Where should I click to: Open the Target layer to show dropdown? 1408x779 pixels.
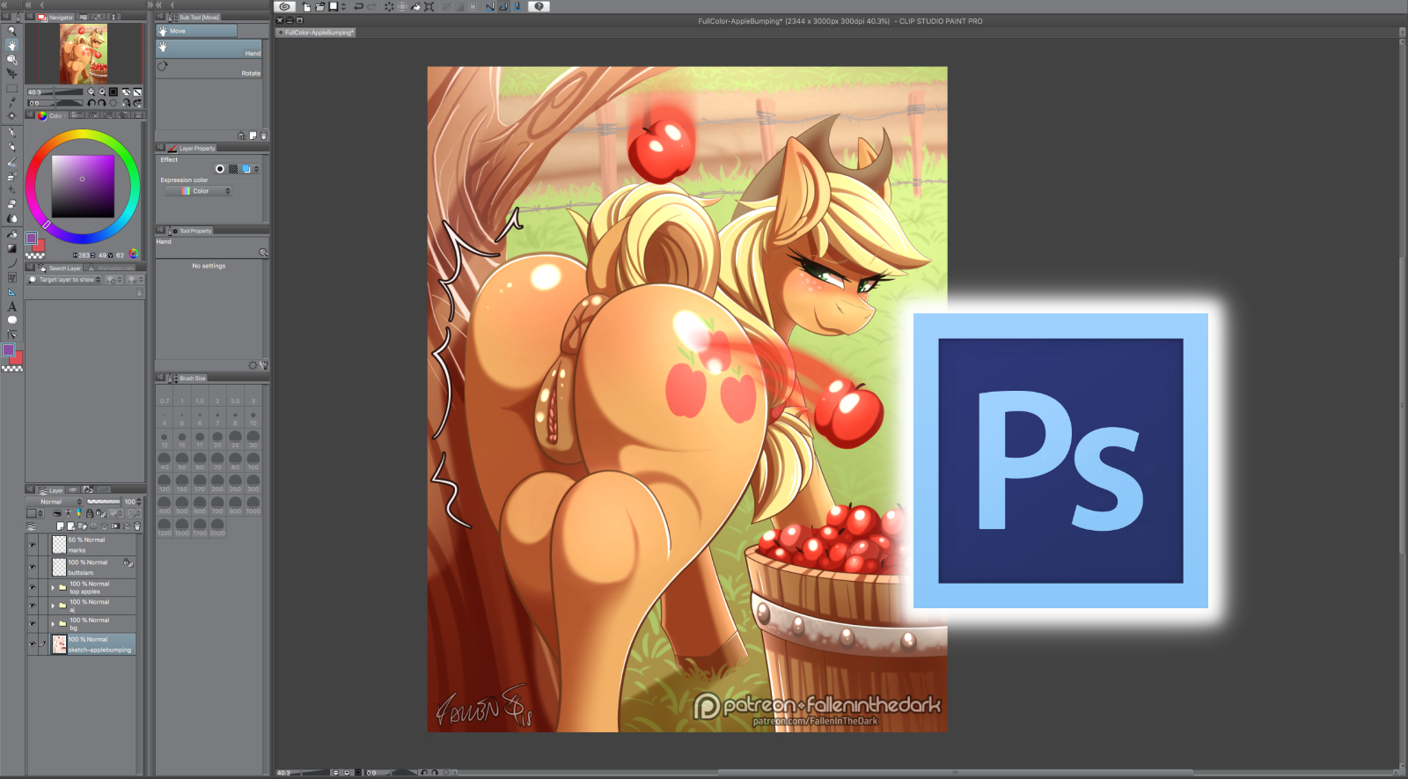coord(64,280)
